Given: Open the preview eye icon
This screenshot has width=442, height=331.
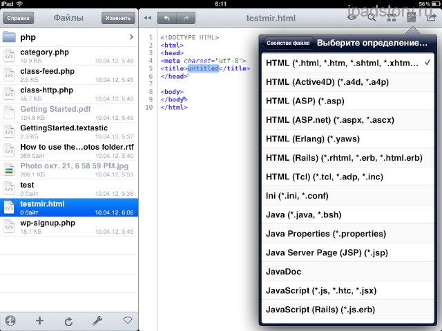Looking at the screenshot, I should [352, 18].
